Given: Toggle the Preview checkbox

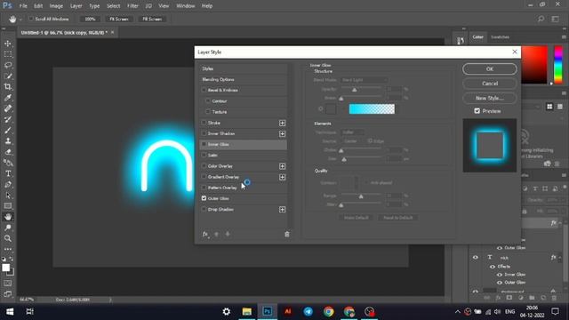Looking at the screenshot, I should coord(477,111).
